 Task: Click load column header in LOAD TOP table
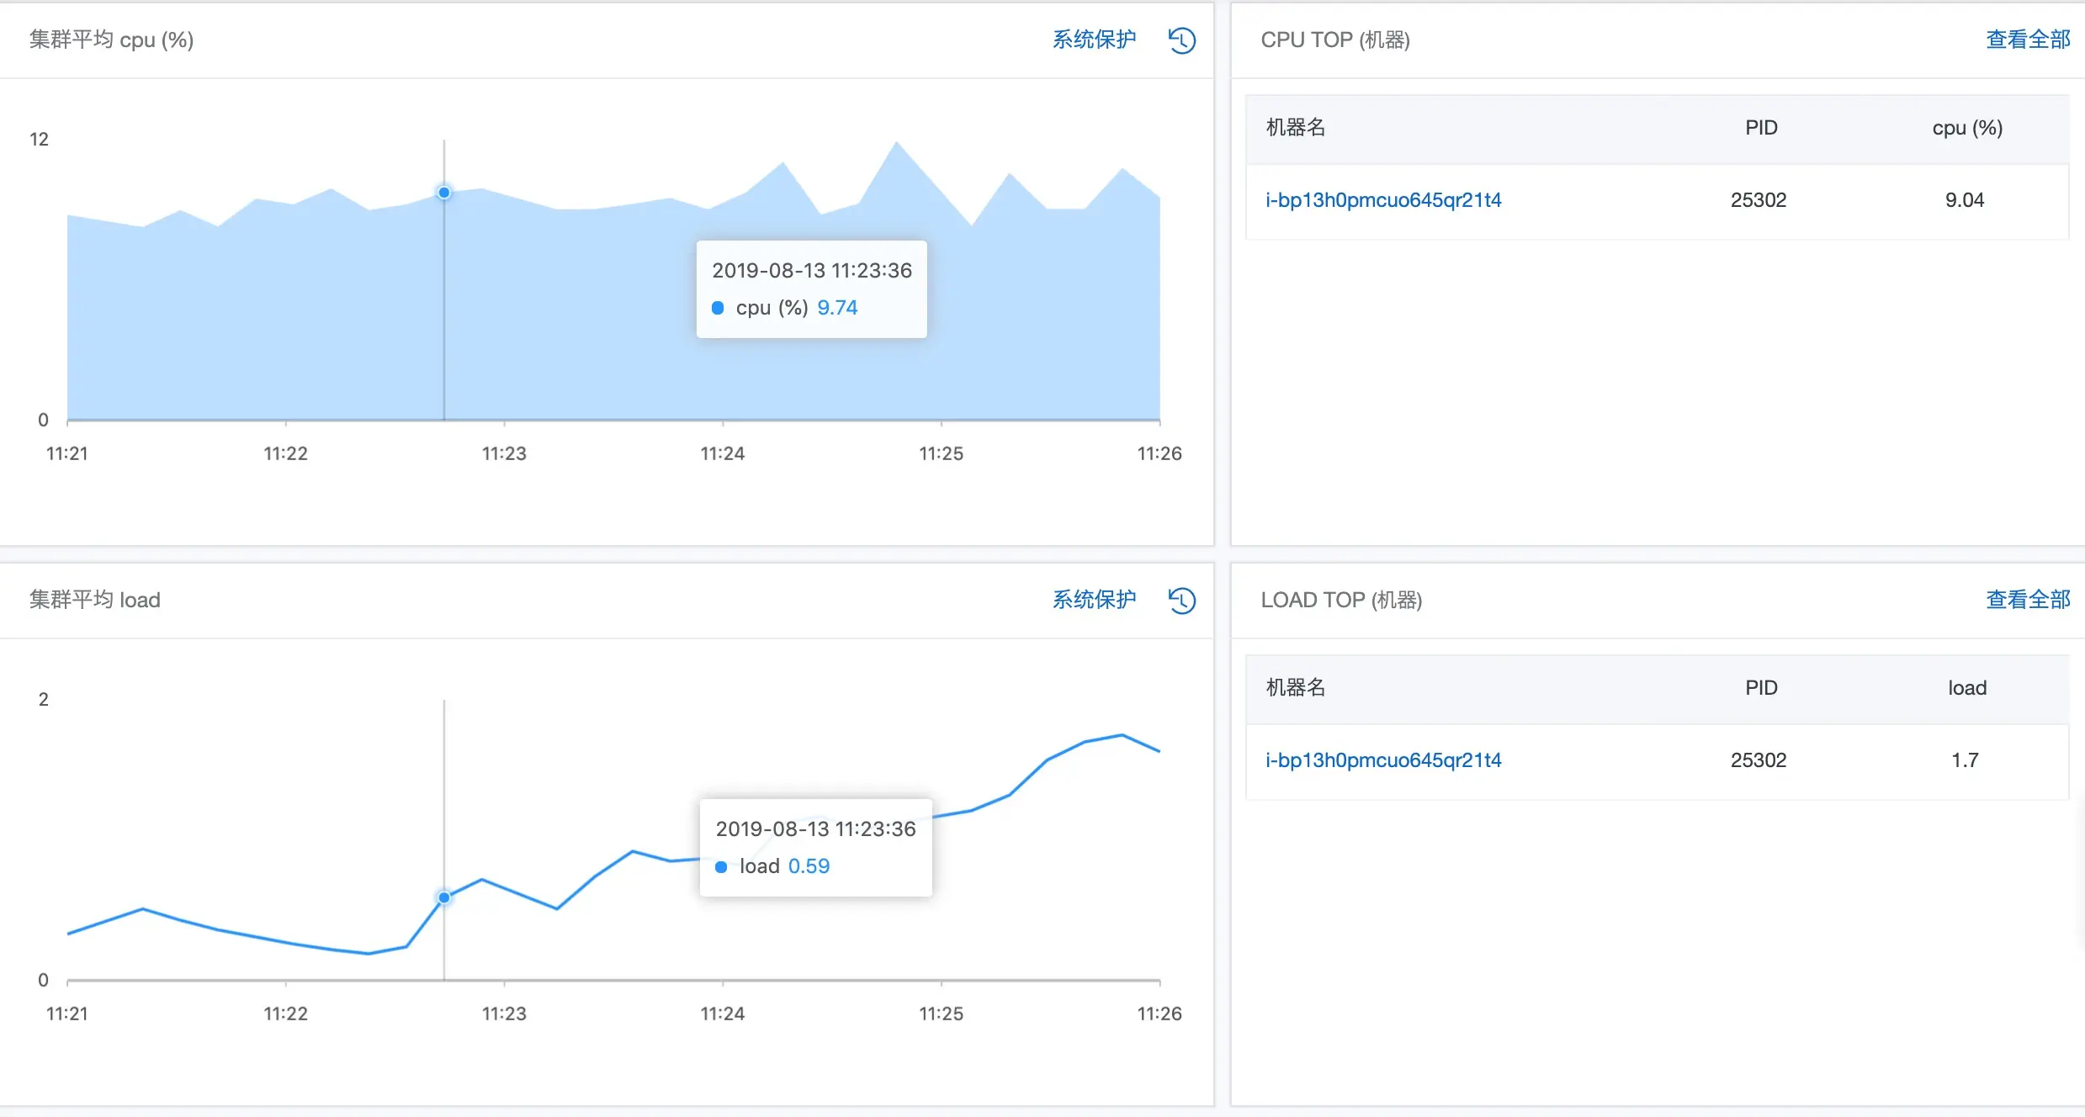click(1966, 688)
